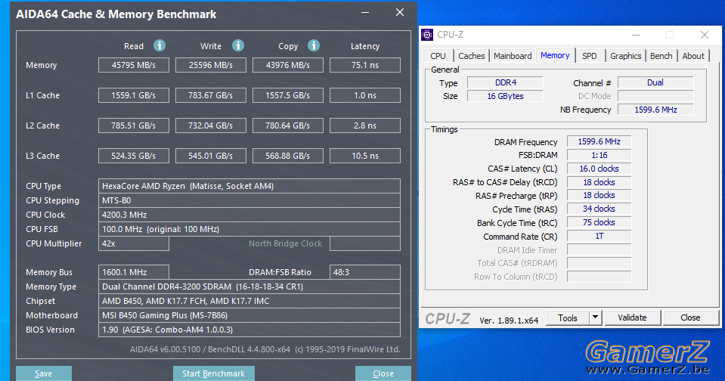Click the L1 Cache Write value 783.67 GB/s
Image resolution: width=725 pixels, height=381 pixels.
pyautogui.click(x=211, y=95)
